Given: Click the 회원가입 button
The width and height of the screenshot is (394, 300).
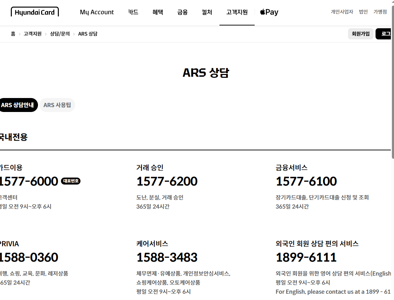Looking at the screenshot, I should click(x=361, y=34).
